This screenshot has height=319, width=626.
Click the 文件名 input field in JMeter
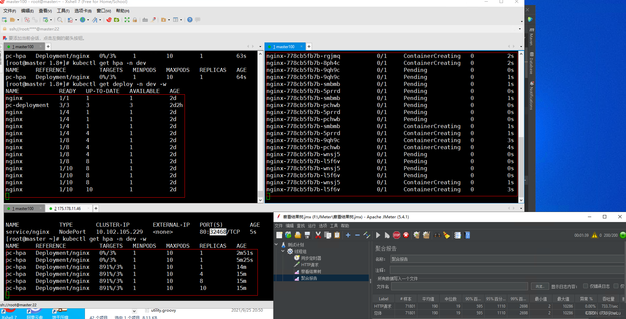[459, 286]
